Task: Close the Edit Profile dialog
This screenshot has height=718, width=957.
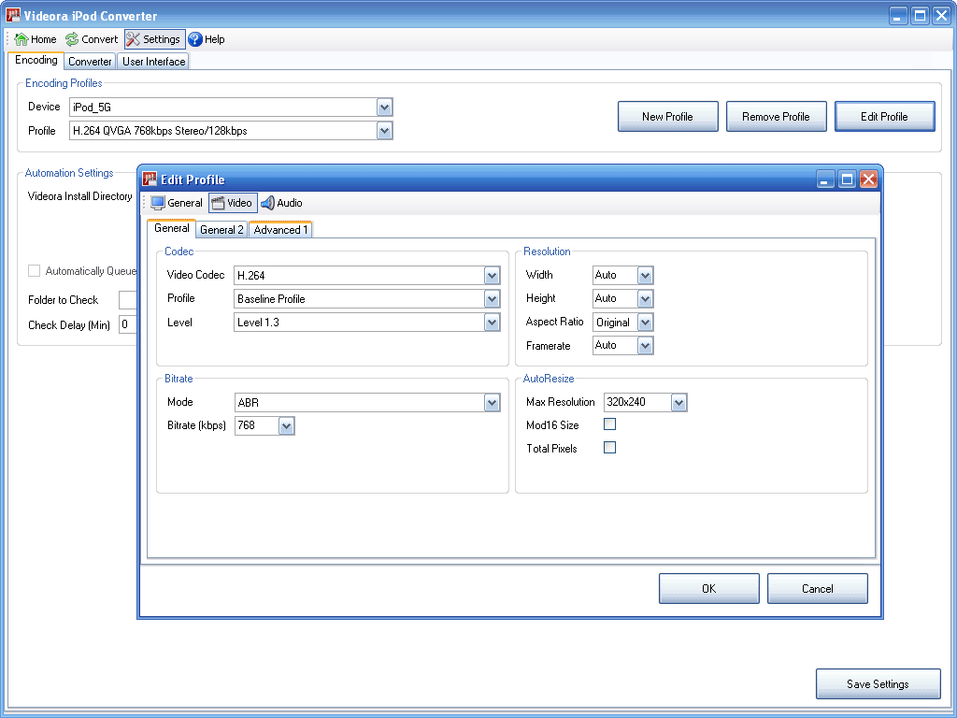Action: pos(868,179)
